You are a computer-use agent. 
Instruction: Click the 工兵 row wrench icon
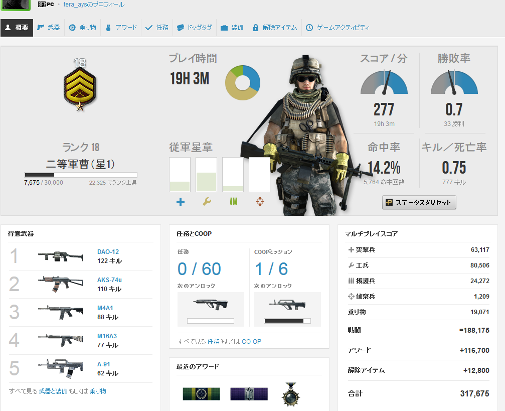coord(351,265)
